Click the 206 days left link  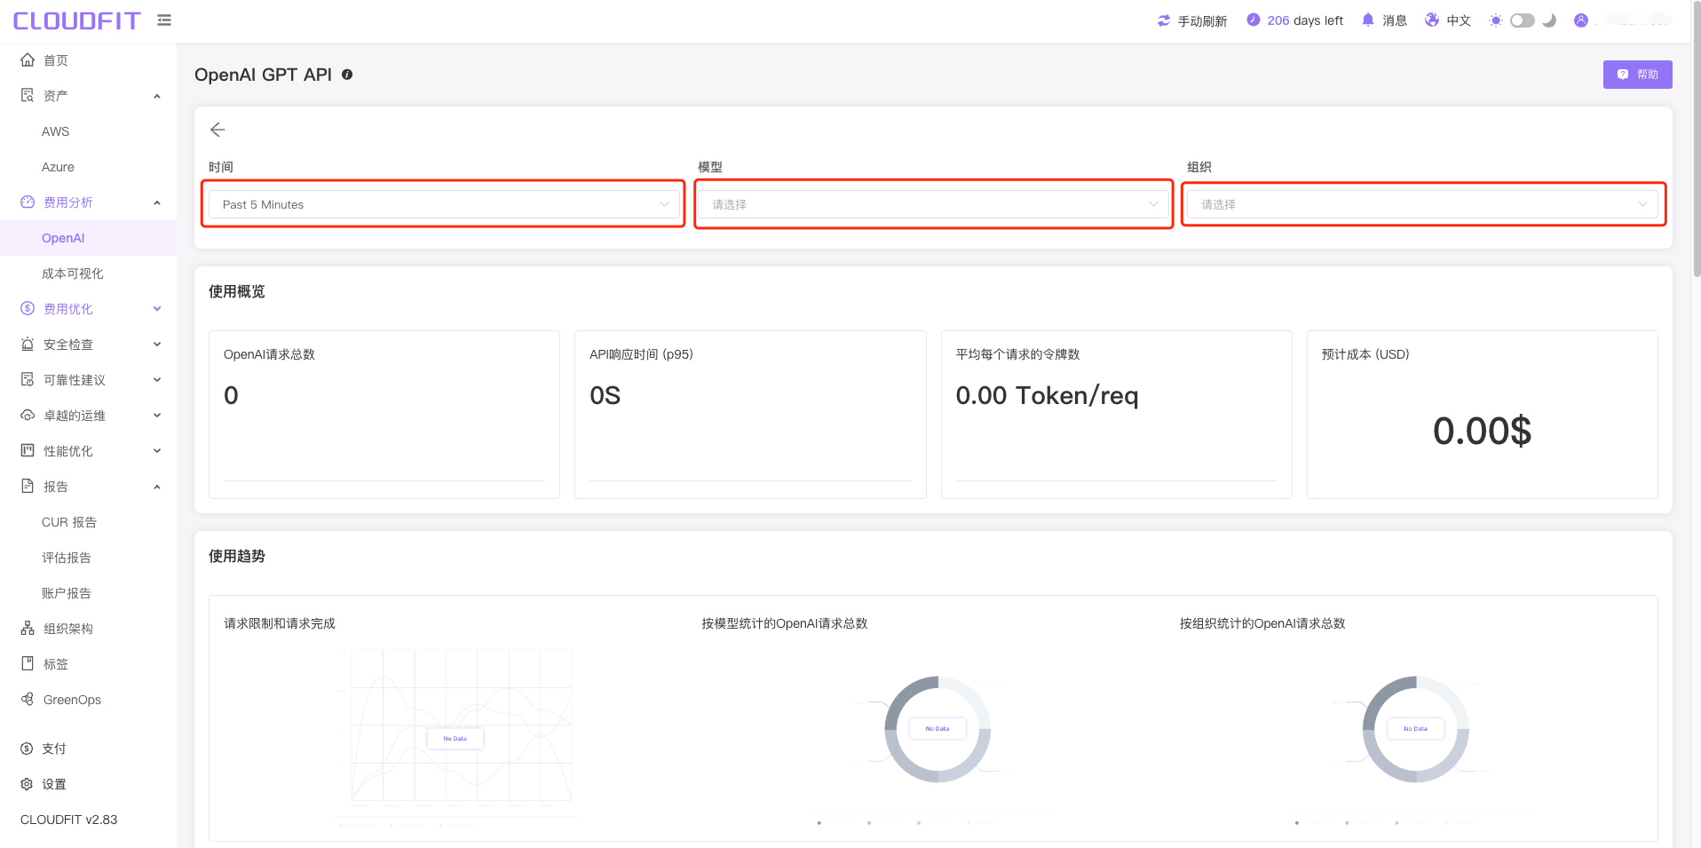point(1305,20)
